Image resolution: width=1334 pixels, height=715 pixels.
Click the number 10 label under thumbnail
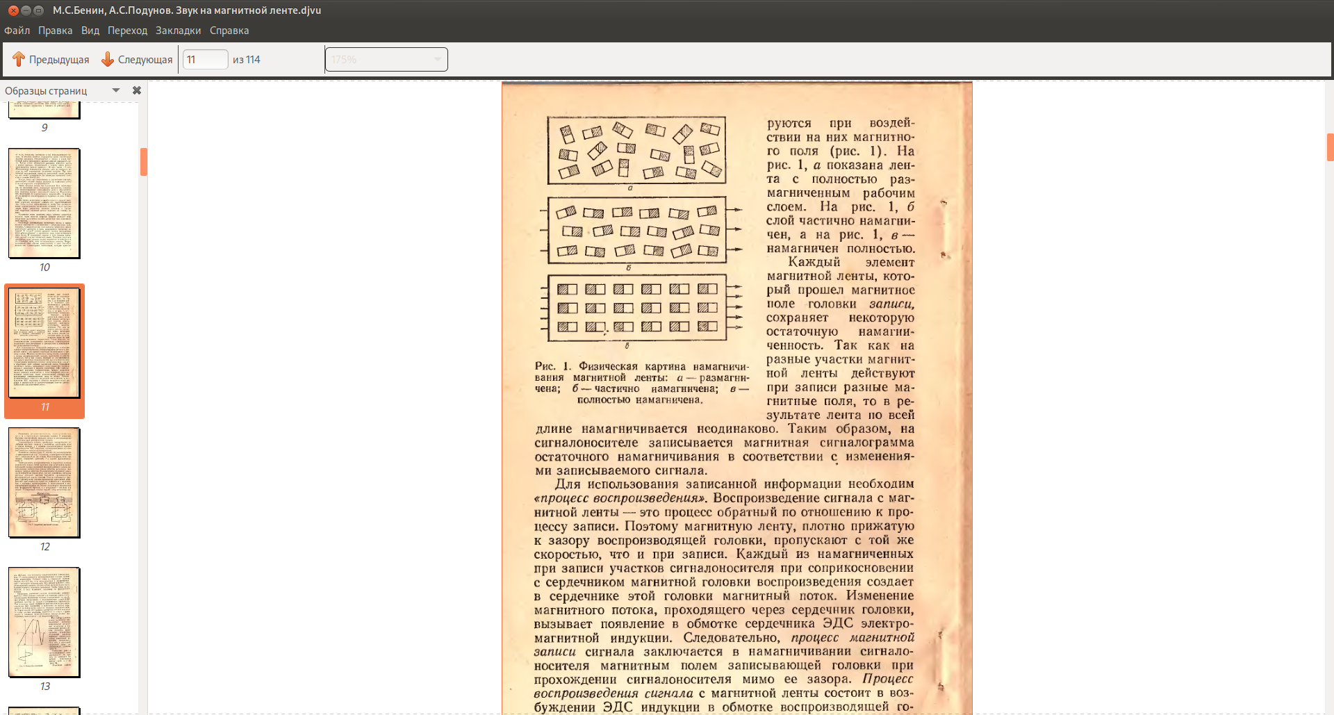[x=44, y=268]
